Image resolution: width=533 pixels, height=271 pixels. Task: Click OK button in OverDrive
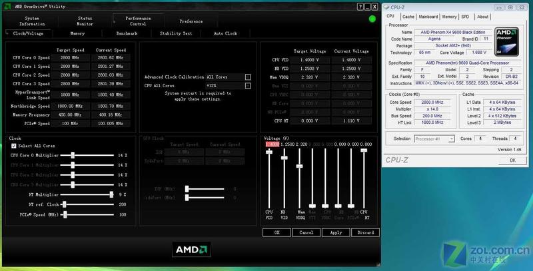tap(276, 232)
